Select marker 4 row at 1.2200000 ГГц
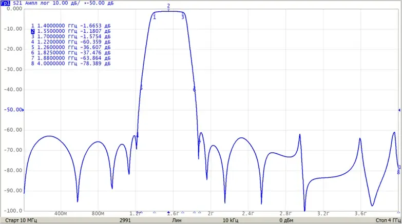The width and height of the screenshot is (402, 224). (x=71, y=42)
